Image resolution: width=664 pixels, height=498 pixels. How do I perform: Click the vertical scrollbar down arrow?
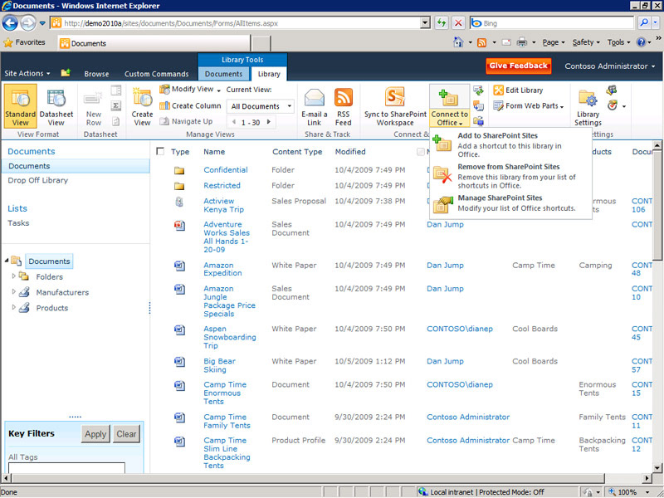[x=657, y=468]
